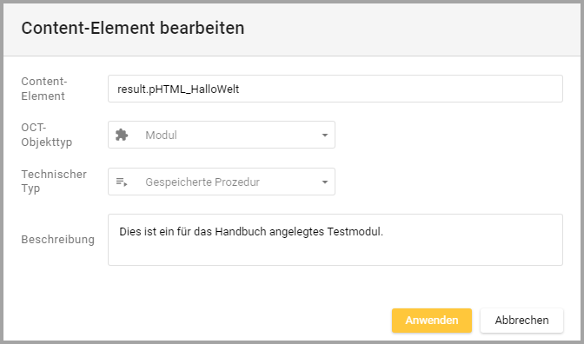Click the OCT-Objekttyp field label

[x=47, y=135]
